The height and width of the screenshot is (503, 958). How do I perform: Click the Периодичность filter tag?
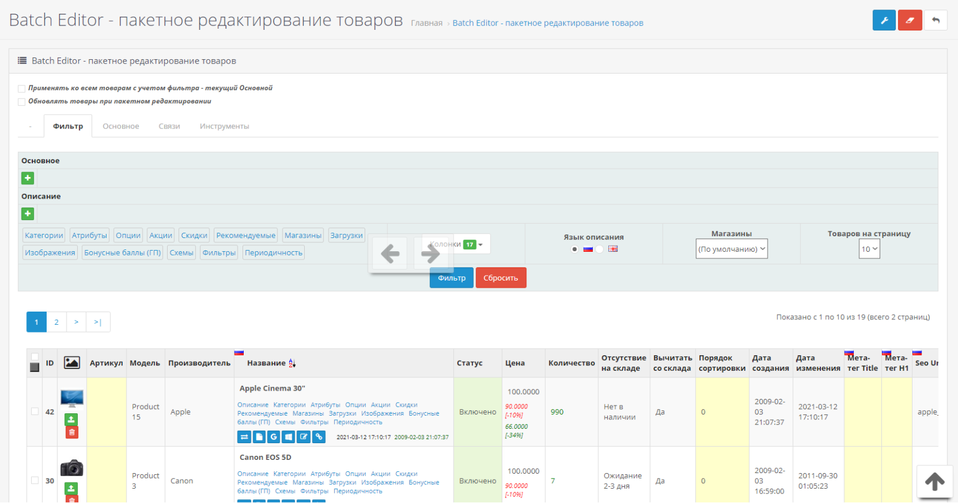click(x=274, y=252)
